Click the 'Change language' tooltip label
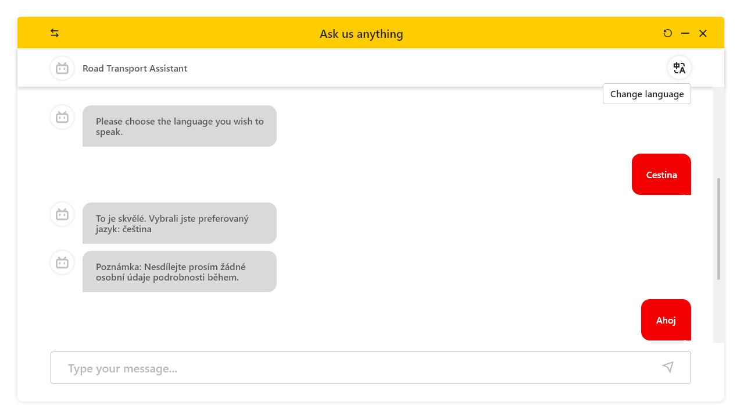Image resolution: width=744 pixels, height=419 pixels. click(647, 94)
